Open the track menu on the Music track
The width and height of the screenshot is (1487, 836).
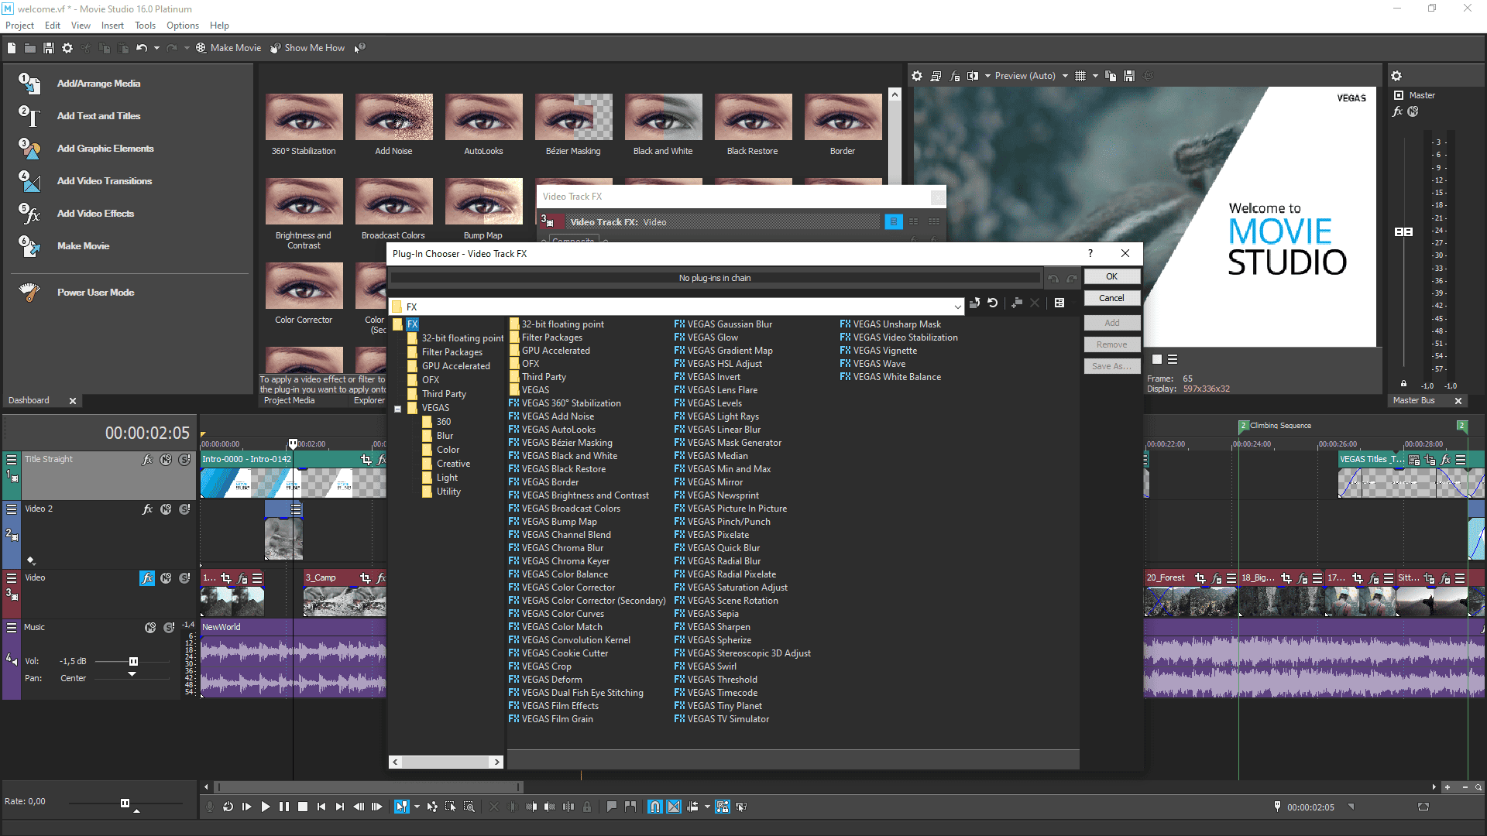point(12,628)
